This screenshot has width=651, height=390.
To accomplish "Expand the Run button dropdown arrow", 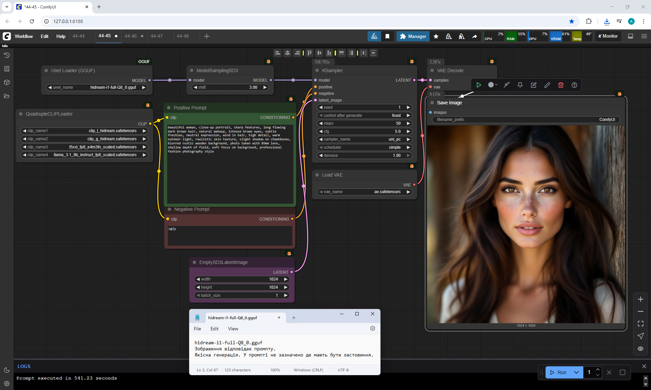I will (576, 372).
